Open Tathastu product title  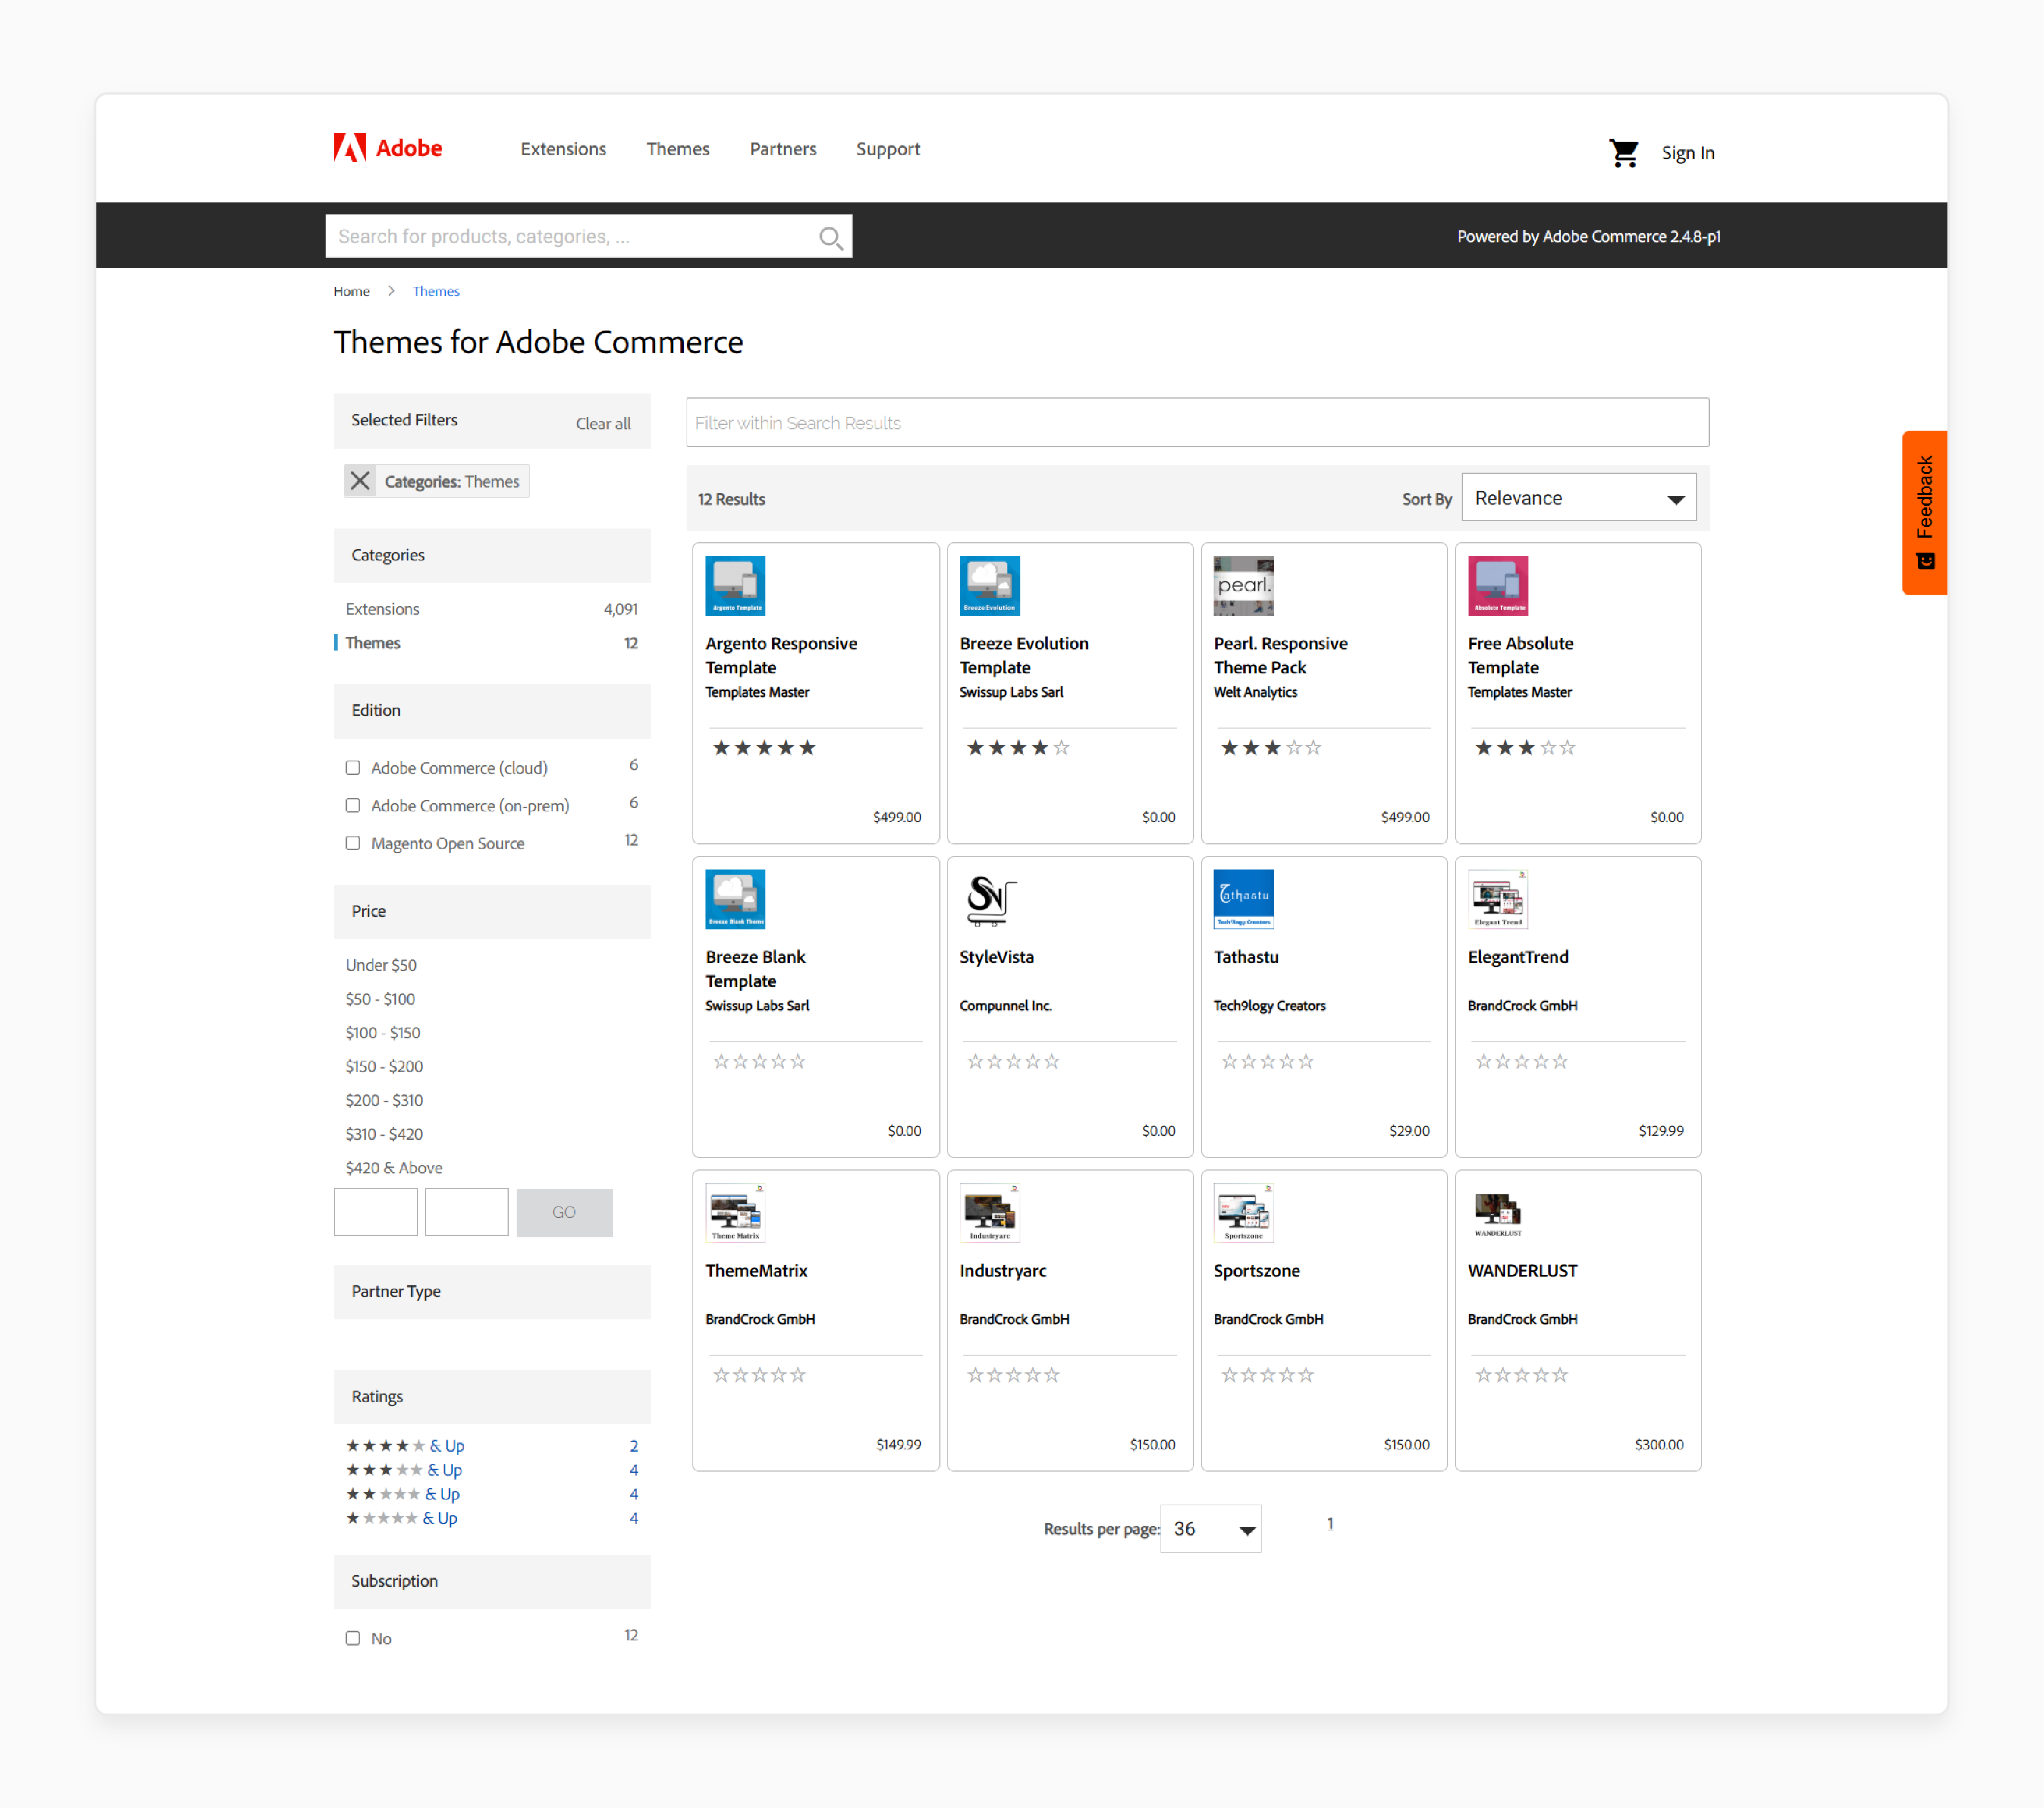[1245, 957]
